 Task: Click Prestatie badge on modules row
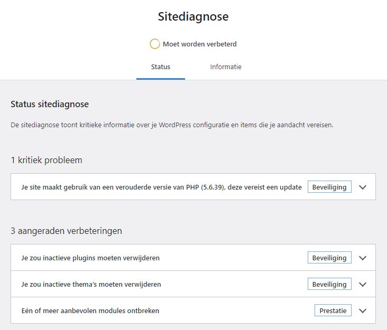tap(333, 310)
